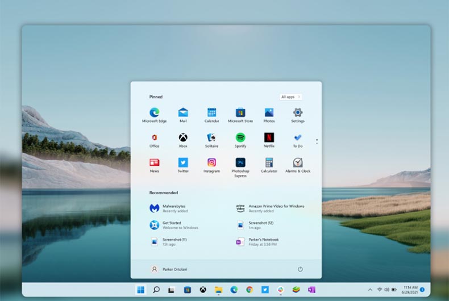The height and width of the screenshot is (301, 449).
Task: Click the All apps button
Action: (290, 97)
